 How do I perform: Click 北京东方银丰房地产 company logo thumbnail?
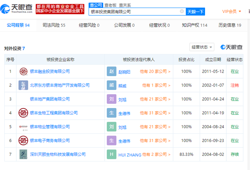[x=23, y=85]
